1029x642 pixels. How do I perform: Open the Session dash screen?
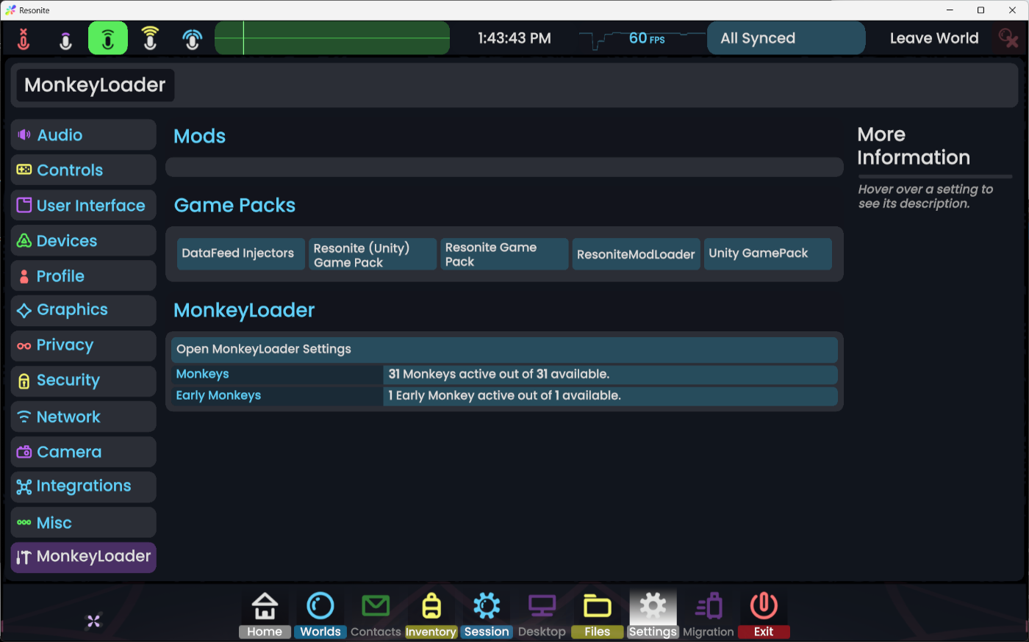click(x=487, y=615)
